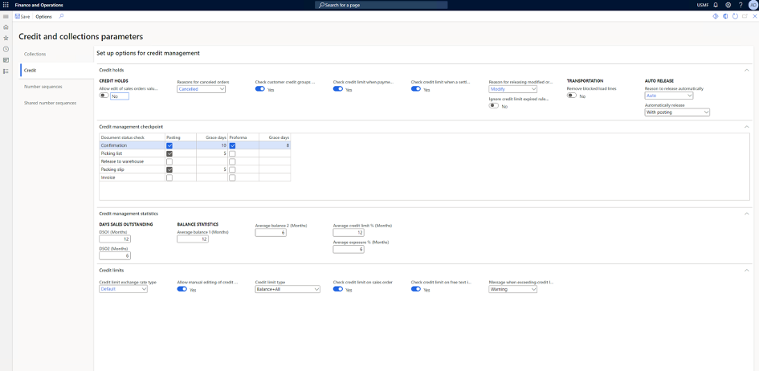Open the Workspaces icon in sidebar
Viewport: 759px width, 371px height.
click(6, 60)
